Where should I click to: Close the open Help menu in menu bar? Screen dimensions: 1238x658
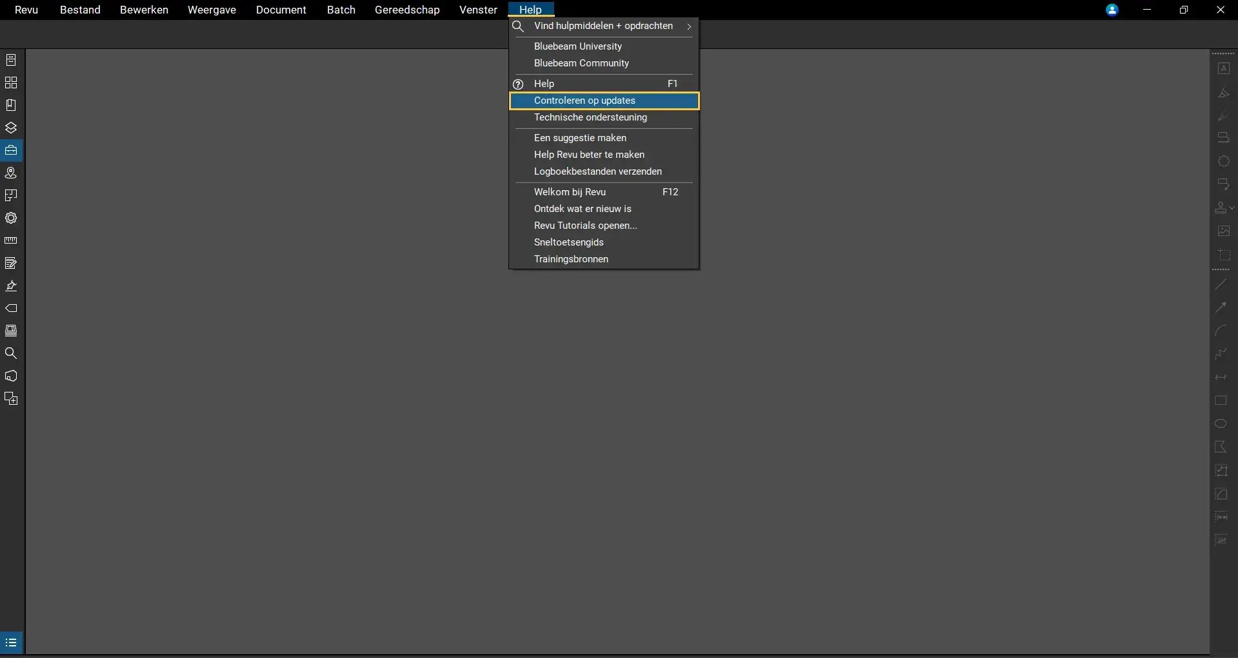(530, 10)
